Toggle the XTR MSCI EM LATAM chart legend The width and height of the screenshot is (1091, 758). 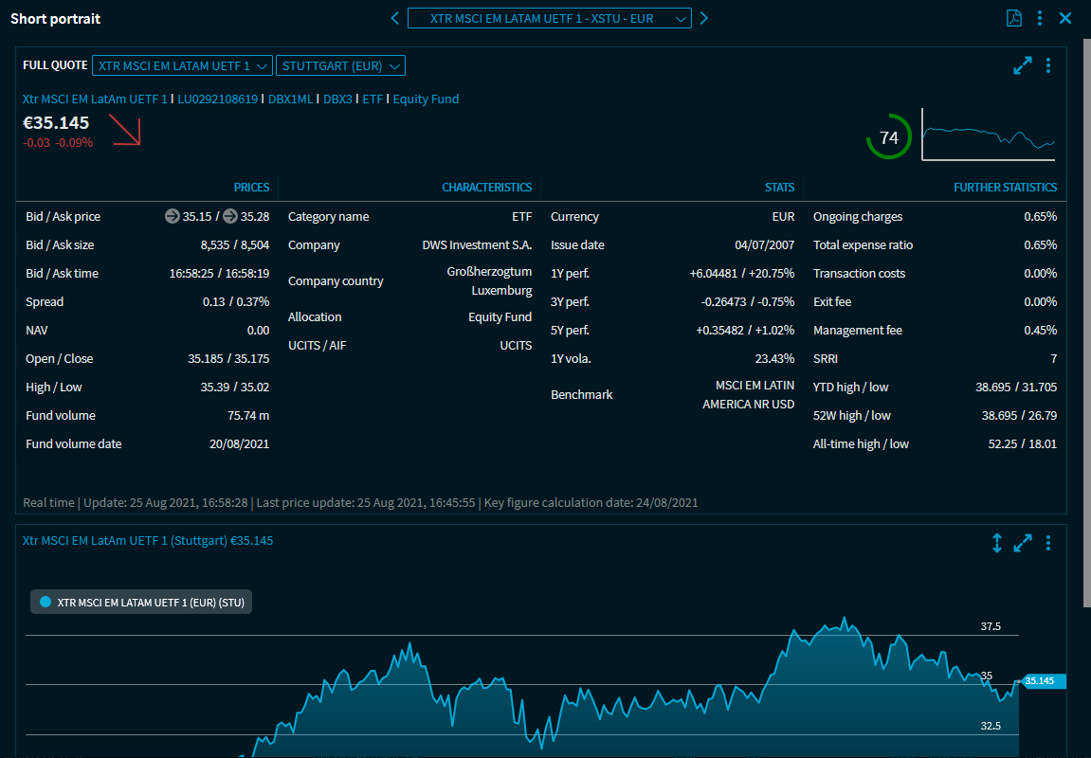pos(141,602)
